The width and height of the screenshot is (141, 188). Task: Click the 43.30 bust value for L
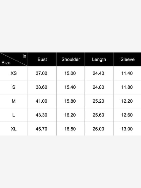41,115
